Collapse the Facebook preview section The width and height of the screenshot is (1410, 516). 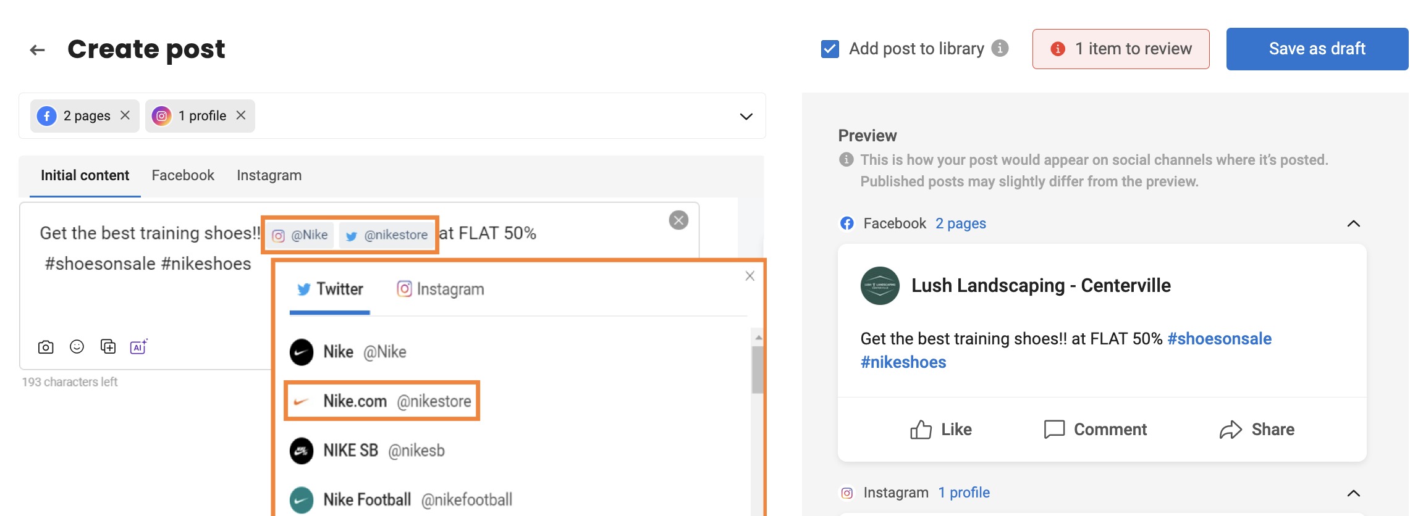coord(1353,223)
